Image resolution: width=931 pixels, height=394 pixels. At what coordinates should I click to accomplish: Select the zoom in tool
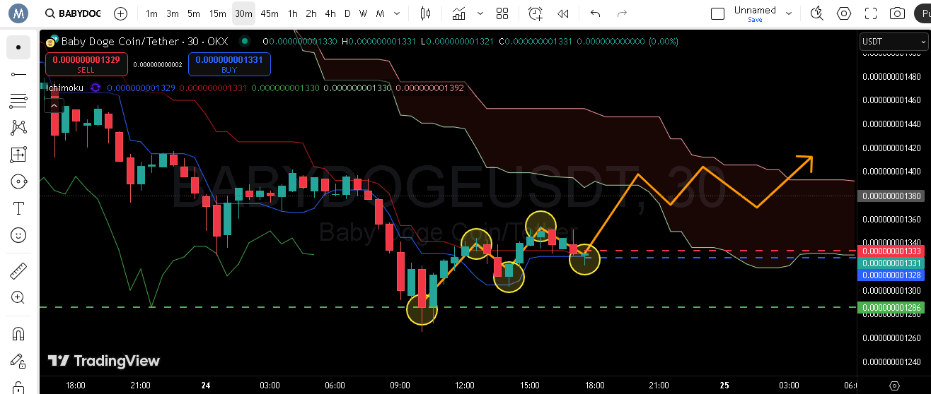coord(18,298)
